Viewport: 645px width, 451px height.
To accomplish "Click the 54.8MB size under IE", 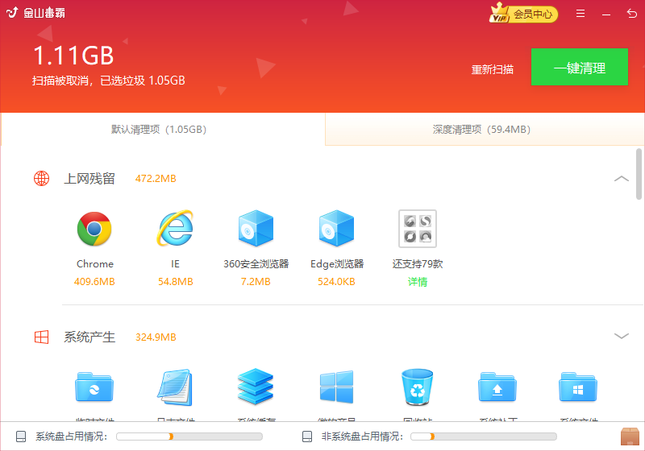I will click(x=175, y=282).
